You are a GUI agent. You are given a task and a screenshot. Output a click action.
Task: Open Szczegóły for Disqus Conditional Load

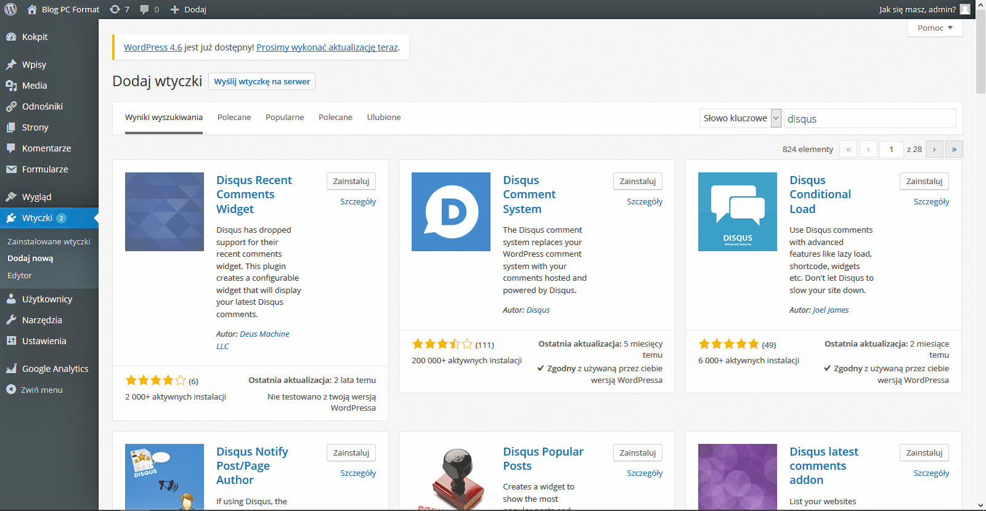tap(931, 202)
